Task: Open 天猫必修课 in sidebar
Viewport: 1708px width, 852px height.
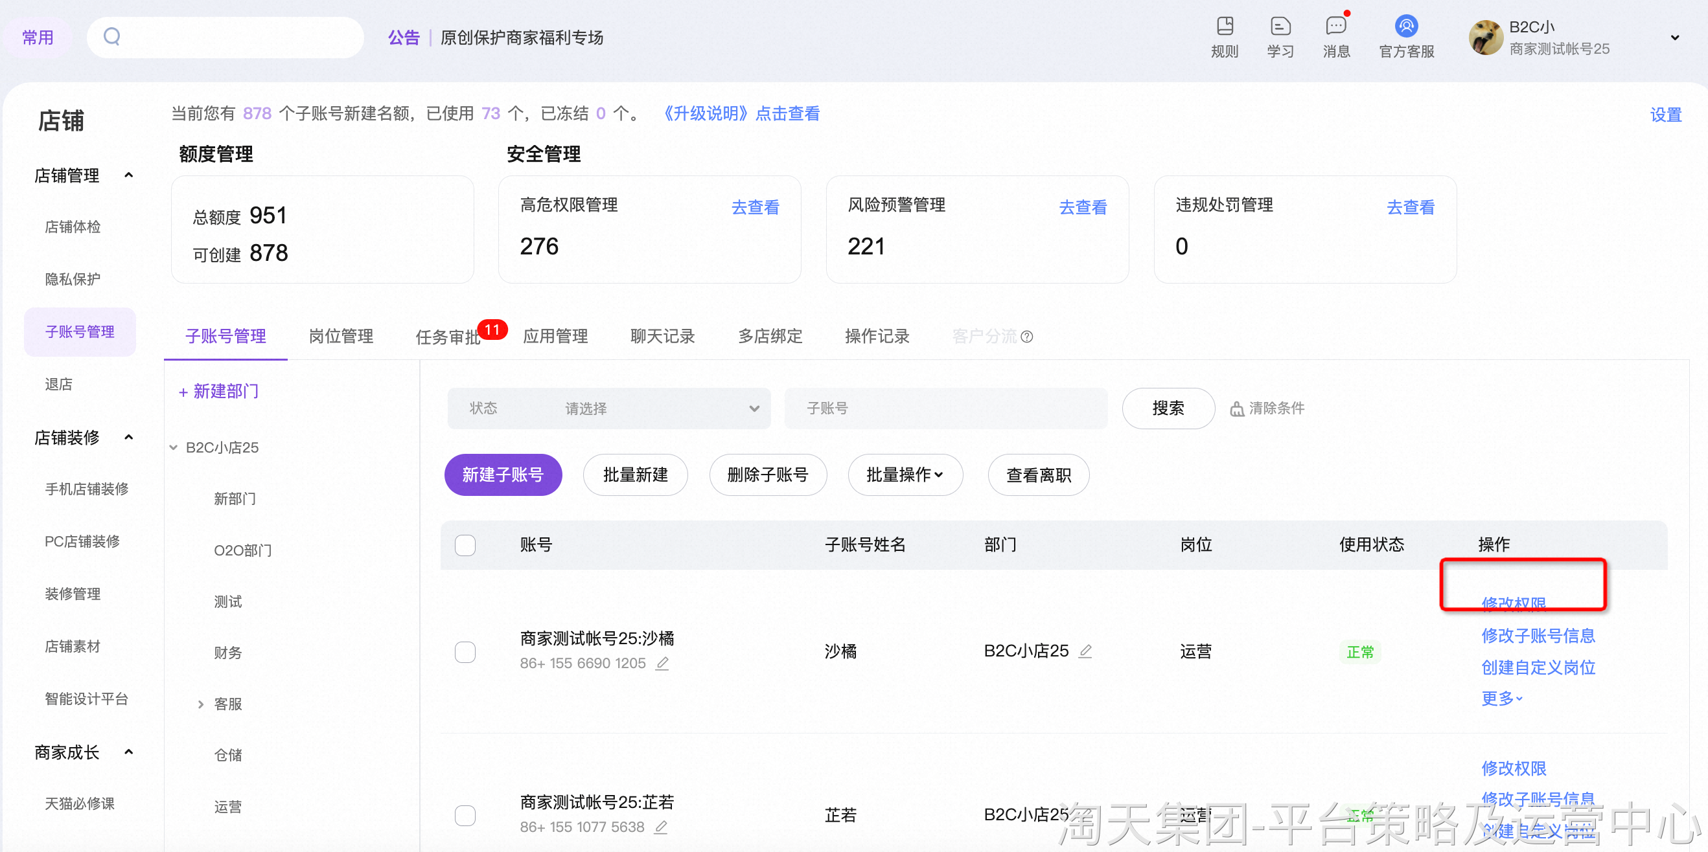Action: (x=80, y=803)
